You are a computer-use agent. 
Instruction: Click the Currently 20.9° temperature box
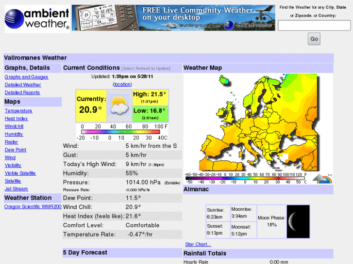(x=91, y=106)
